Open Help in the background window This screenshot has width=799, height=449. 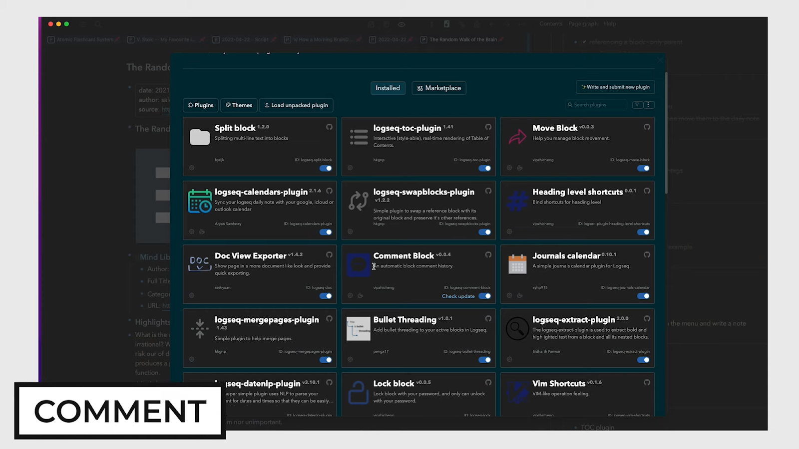point(610,23)
